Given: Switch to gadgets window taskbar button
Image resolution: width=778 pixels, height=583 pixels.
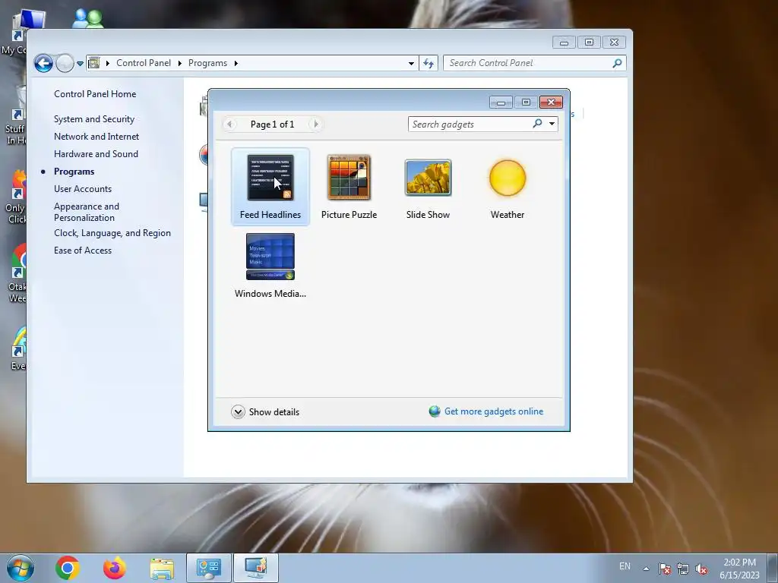Looking at the screenshot, I should pos(255,568).
